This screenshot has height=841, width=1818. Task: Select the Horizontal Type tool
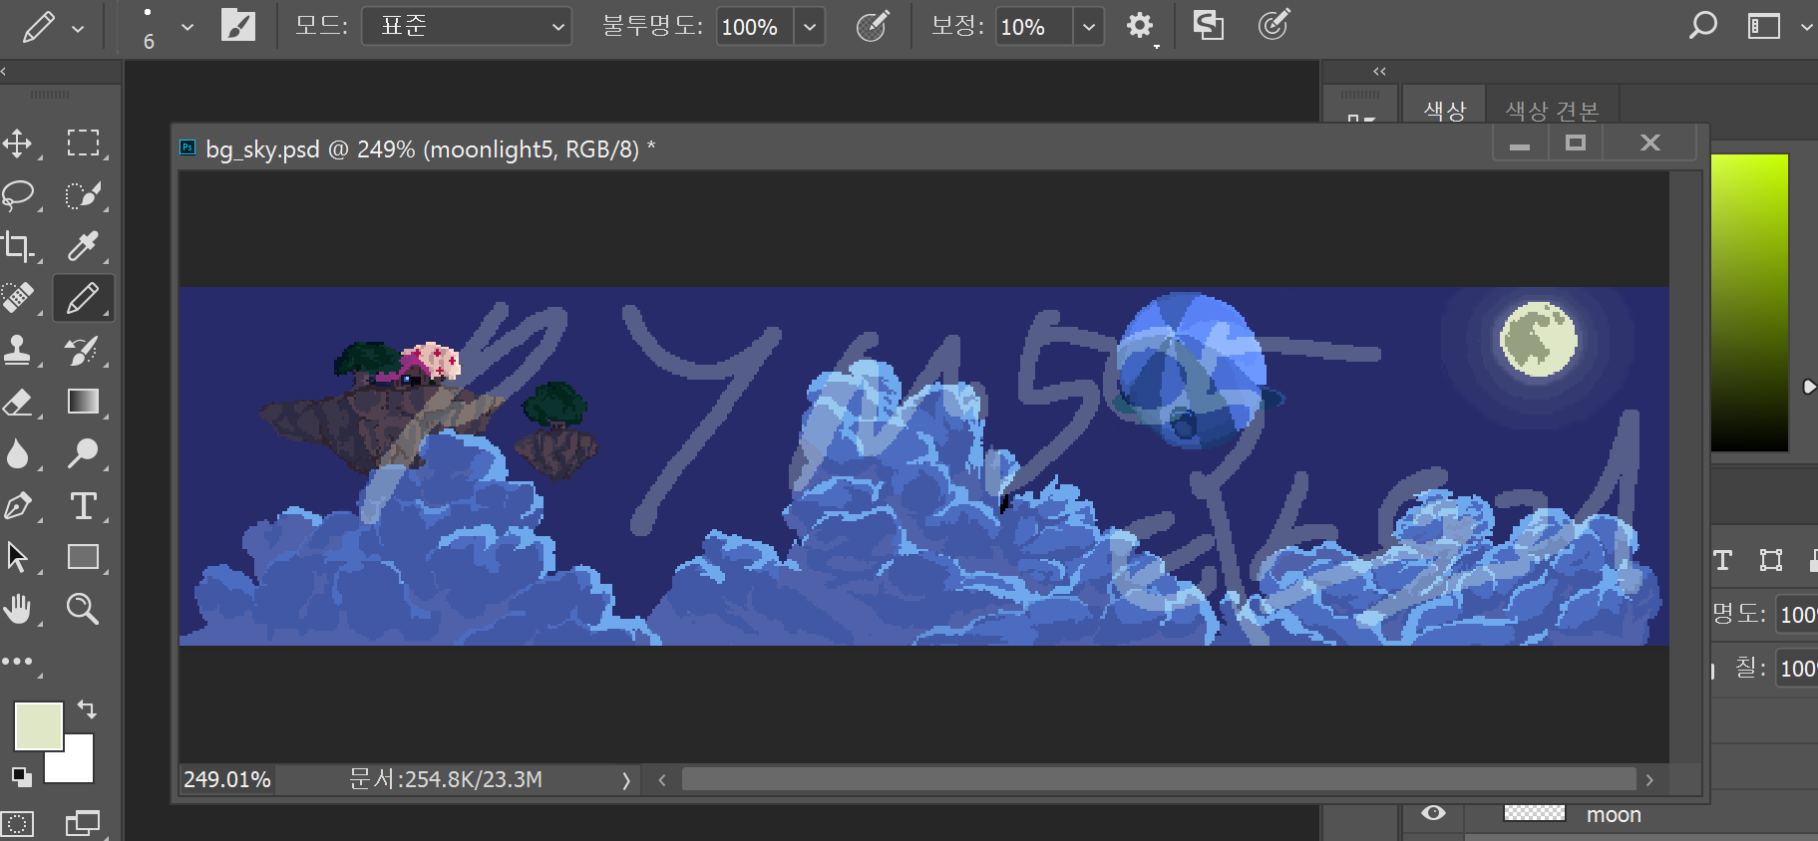(83, 505)
